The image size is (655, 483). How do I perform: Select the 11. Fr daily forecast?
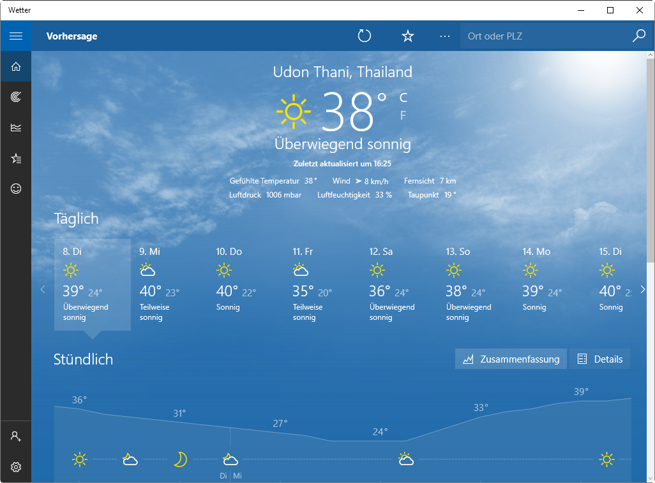[x=322, y=285]
